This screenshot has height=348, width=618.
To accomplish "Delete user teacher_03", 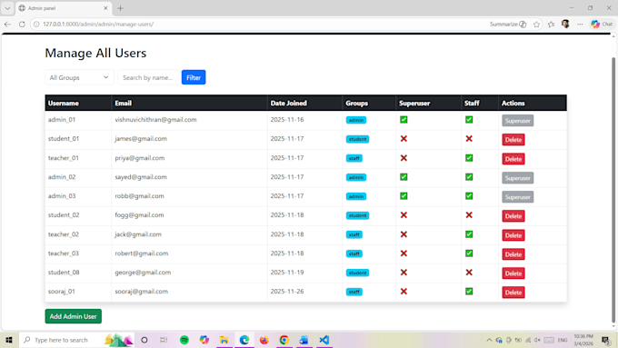I will coord(513,254).
